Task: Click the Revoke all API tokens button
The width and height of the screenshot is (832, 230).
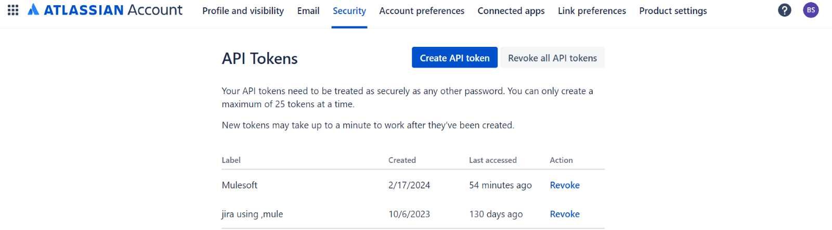Action: click(552, 58)
